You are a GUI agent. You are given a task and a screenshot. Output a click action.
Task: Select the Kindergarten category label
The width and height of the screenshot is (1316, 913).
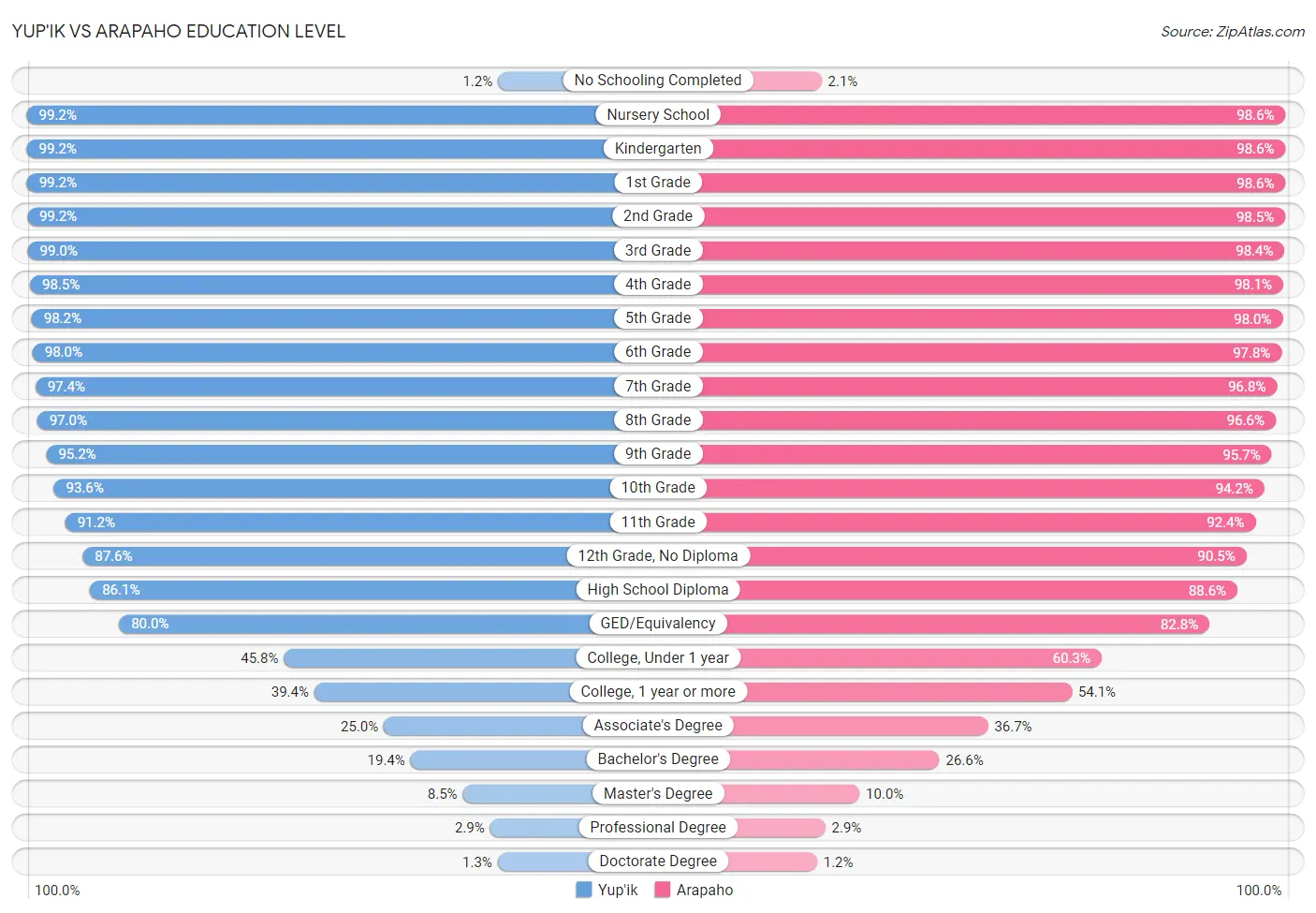[658, 148]
